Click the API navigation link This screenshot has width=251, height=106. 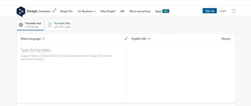point(123,11)
